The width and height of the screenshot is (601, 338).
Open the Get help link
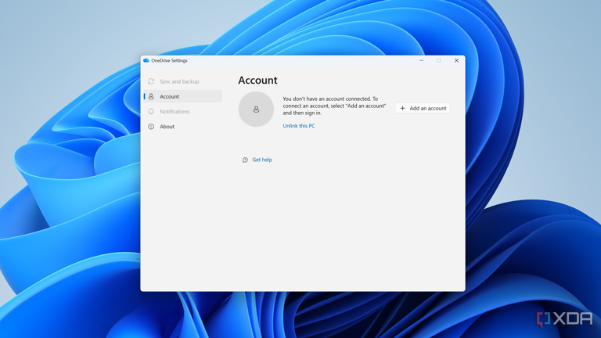(262, 160)
